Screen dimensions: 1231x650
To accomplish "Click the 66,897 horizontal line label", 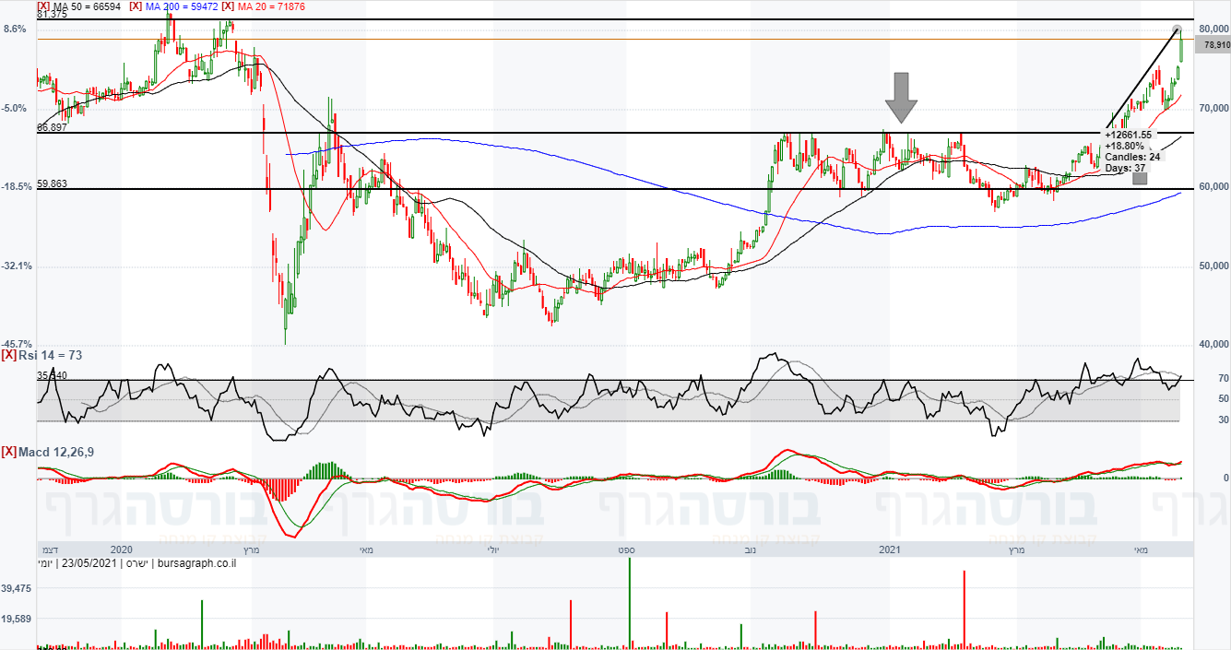I will tap(52, 127).
